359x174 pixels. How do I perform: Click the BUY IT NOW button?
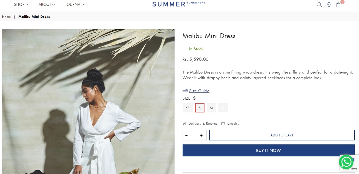(268, 150)
